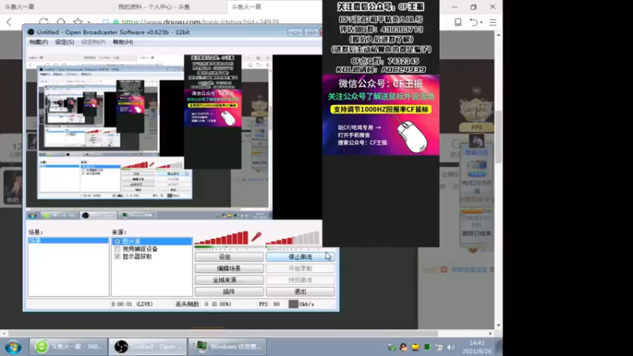This screenshot has height=356, width=633.
Task: Select the 场景 item in the scenes list
Action: click(x=68, y=240)
